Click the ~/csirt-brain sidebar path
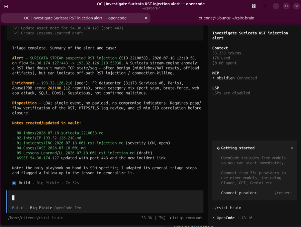 227,208
